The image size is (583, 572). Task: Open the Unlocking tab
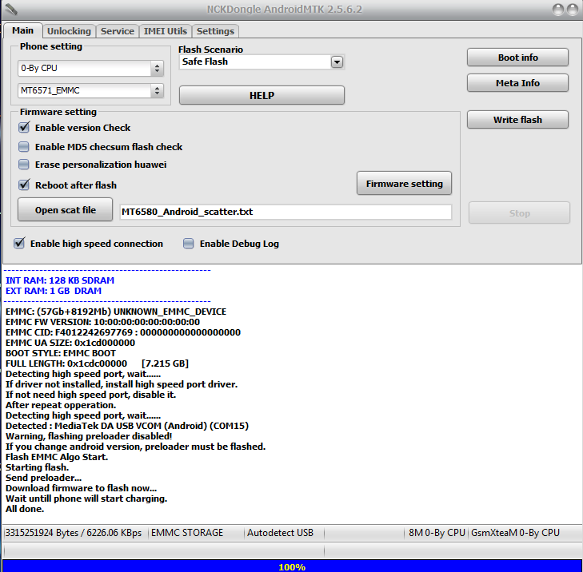(69, 31)
